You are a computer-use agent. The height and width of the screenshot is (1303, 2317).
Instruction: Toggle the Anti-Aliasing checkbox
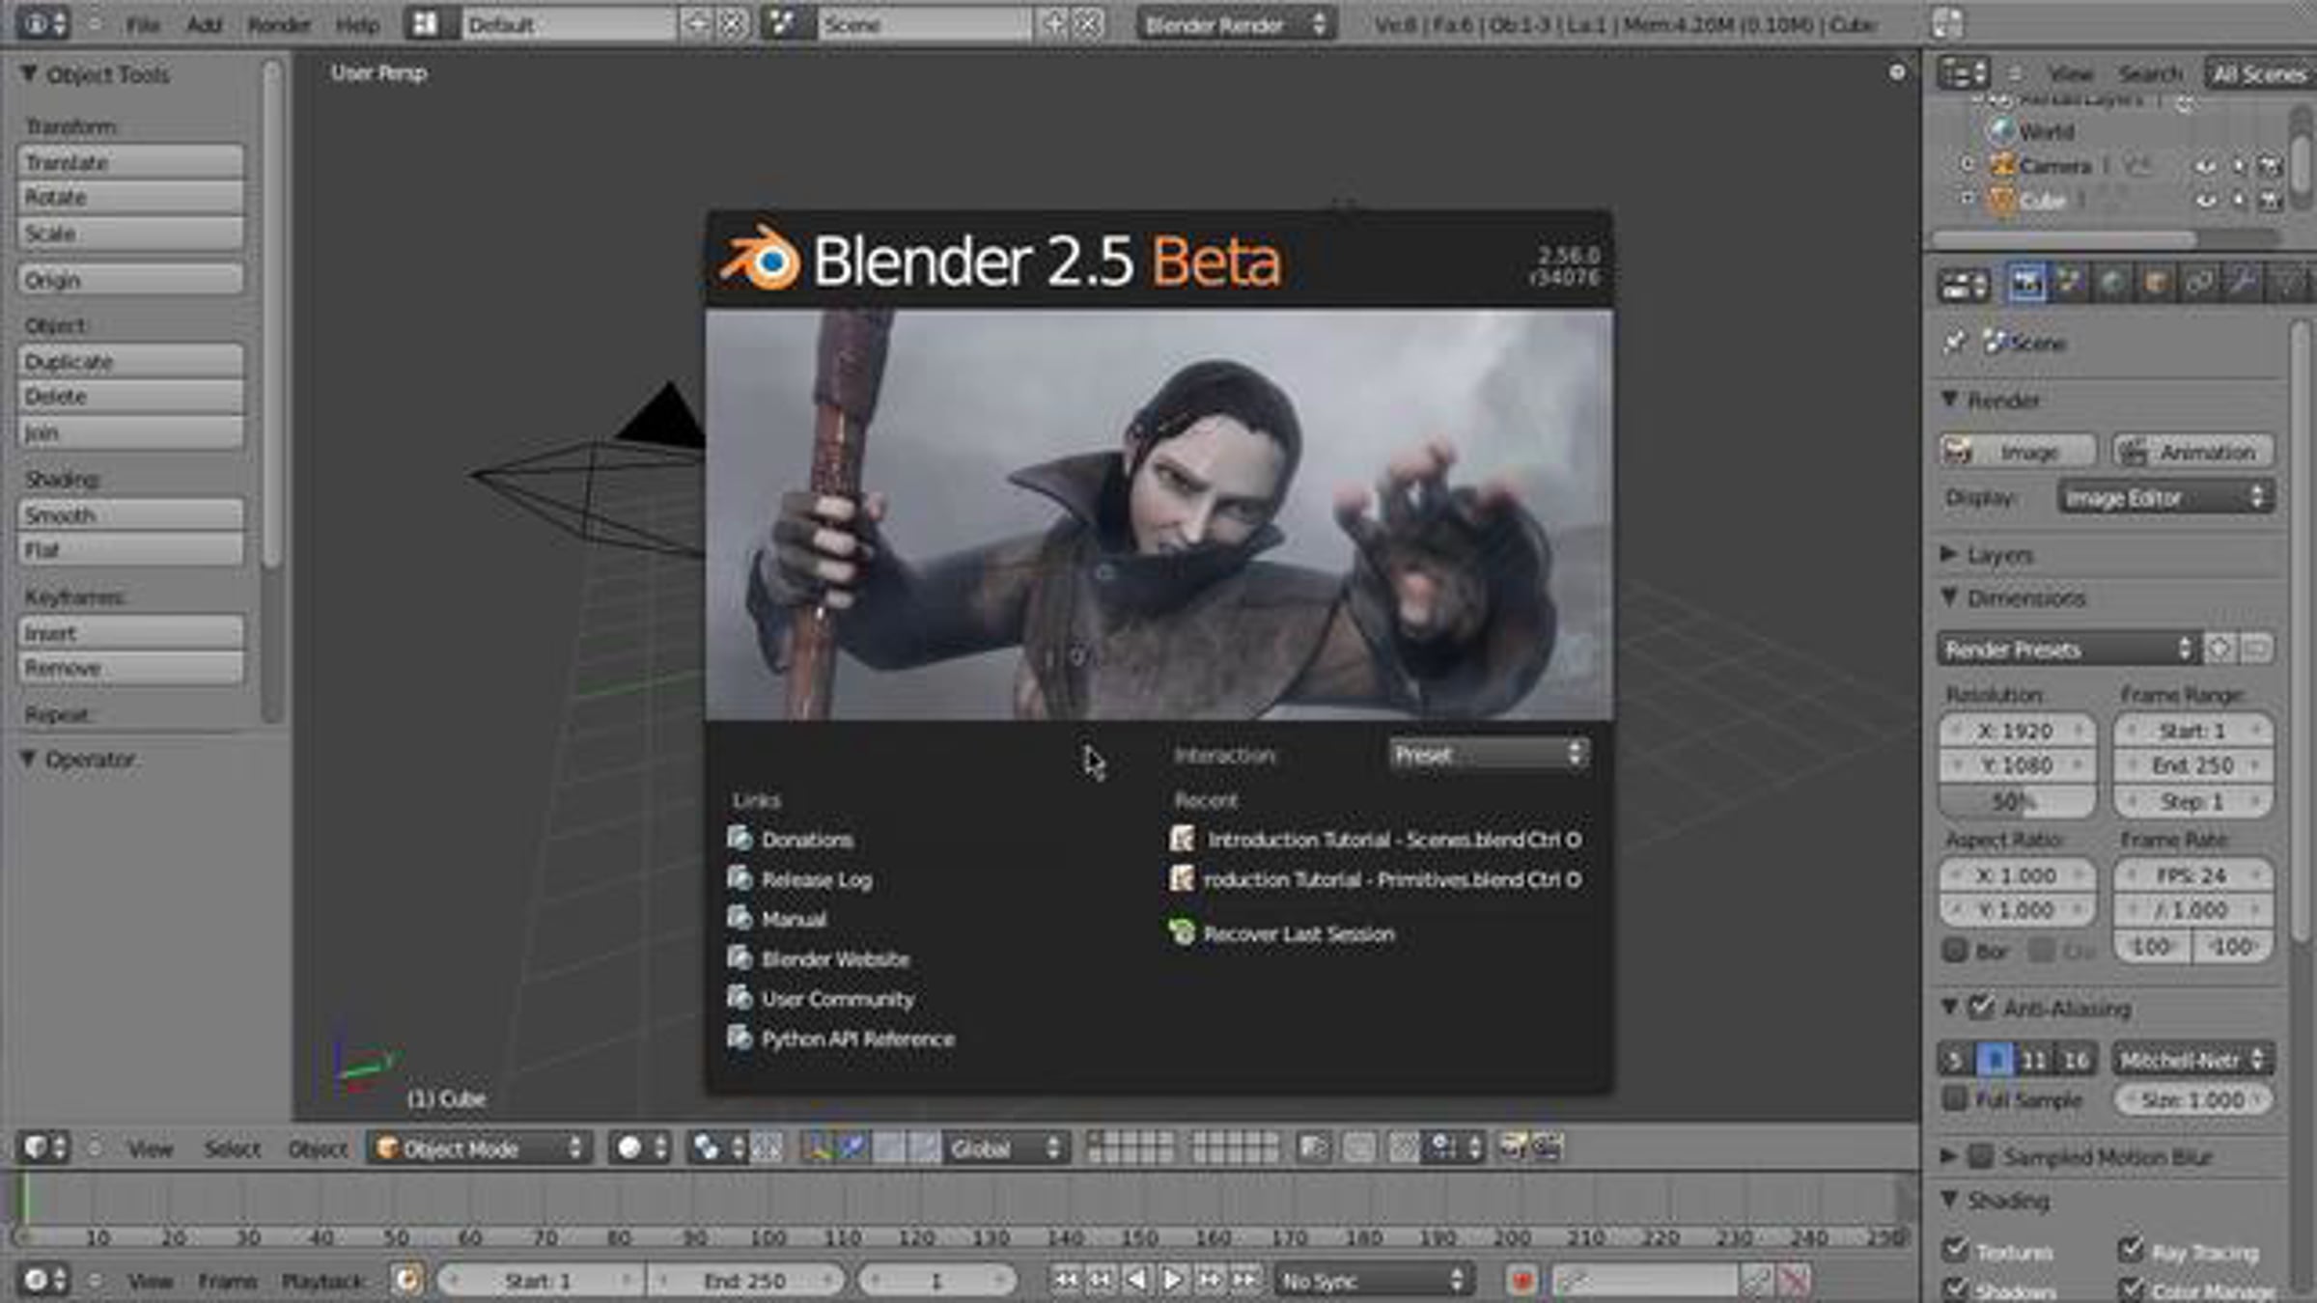(x=1981, y=1008)
